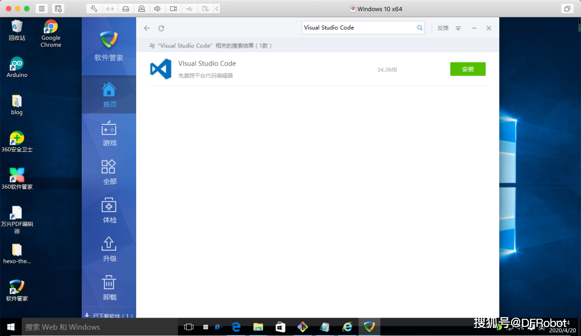581x336 pixels.
Task: Open the Visual Studio Code result title
Action: coord(207,64)
